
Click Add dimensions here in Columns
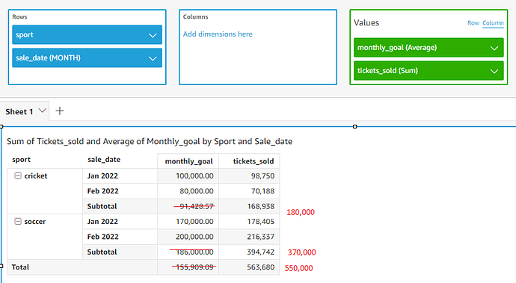218,34
